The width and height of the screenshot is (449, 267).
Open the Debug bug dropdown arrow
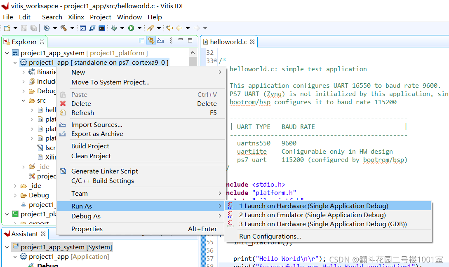[x=122, y=28]
